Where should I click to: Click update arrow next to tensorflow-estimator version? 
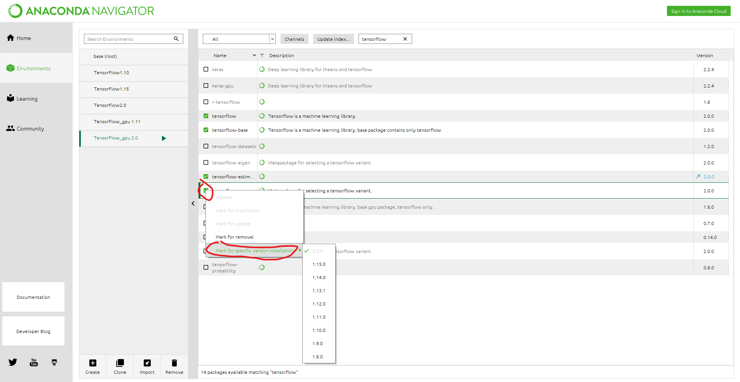[698, 176]
